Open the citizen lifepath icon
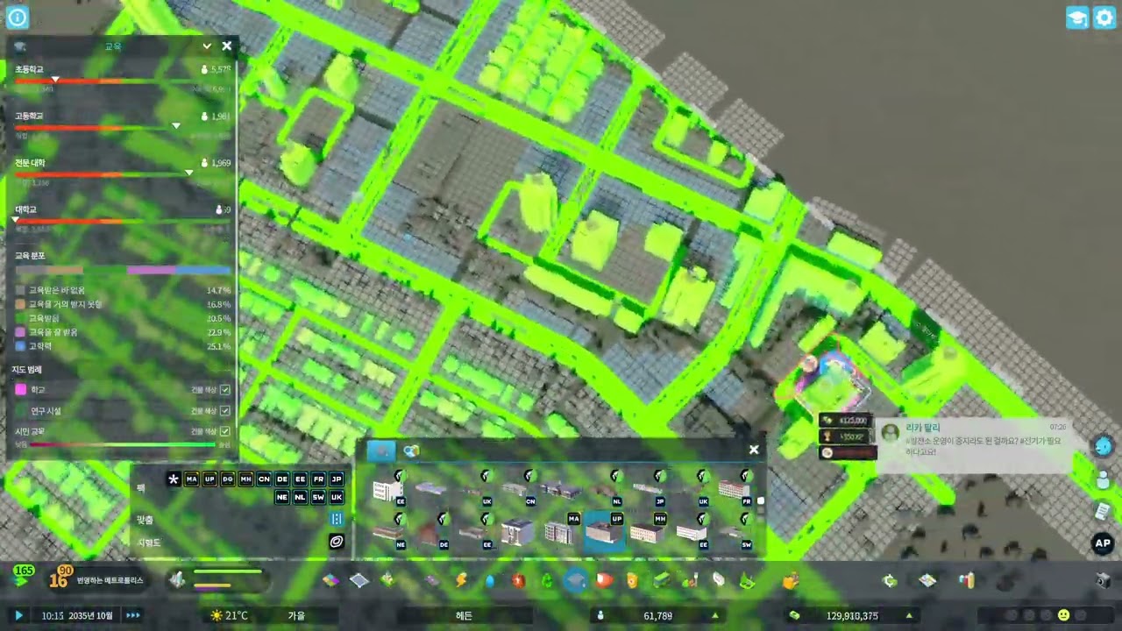Screen dimensions: 1122x631 click(1104, 479)
